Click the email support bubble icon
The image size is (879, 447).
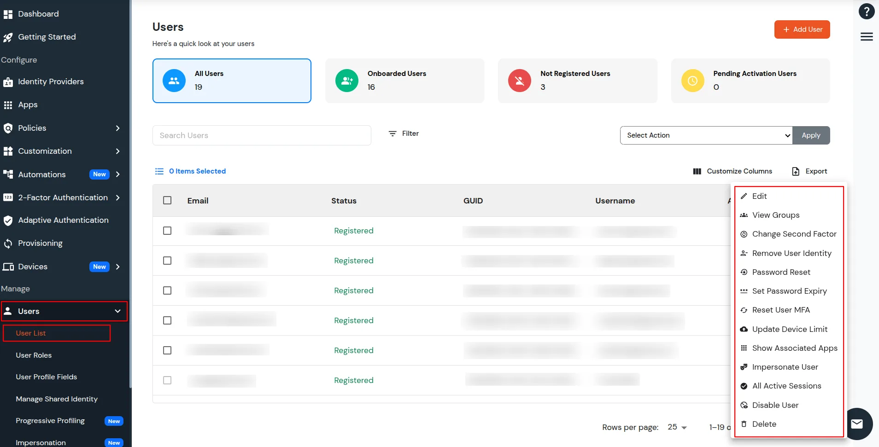(856, 424)
